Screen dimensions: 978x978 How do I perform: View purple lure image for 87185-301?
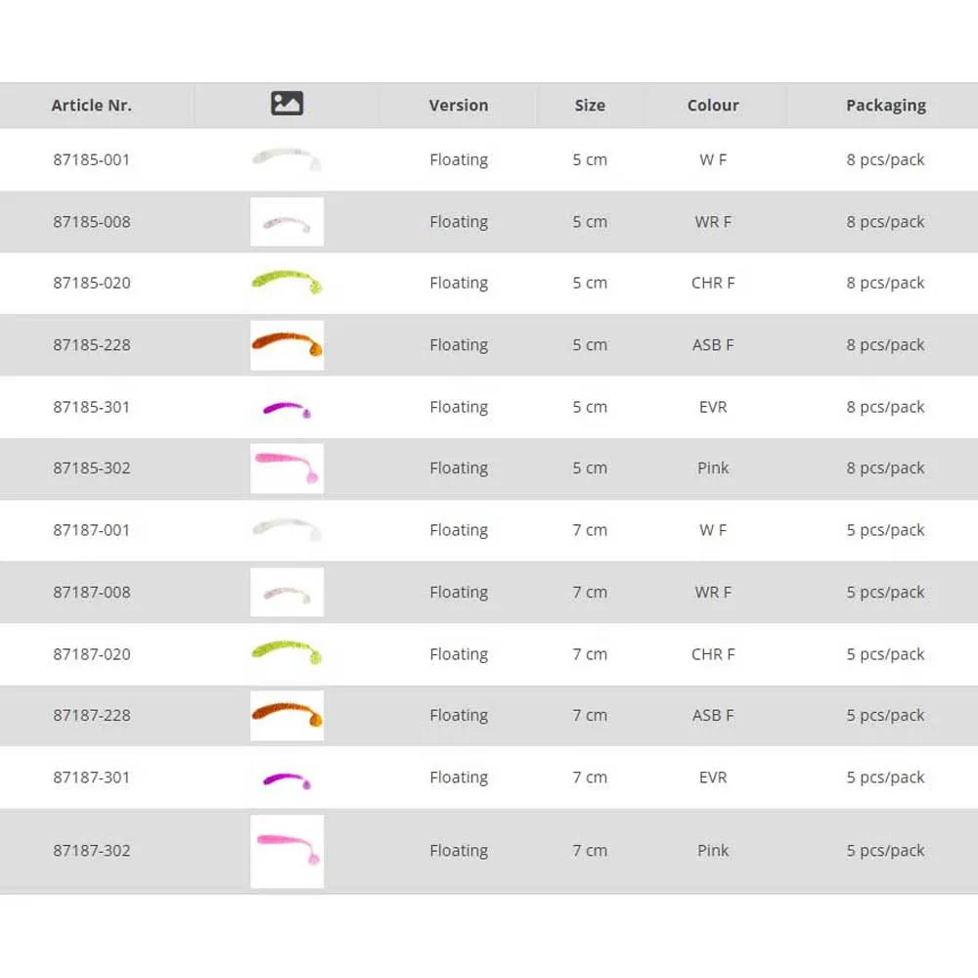(x=287, y=408)
